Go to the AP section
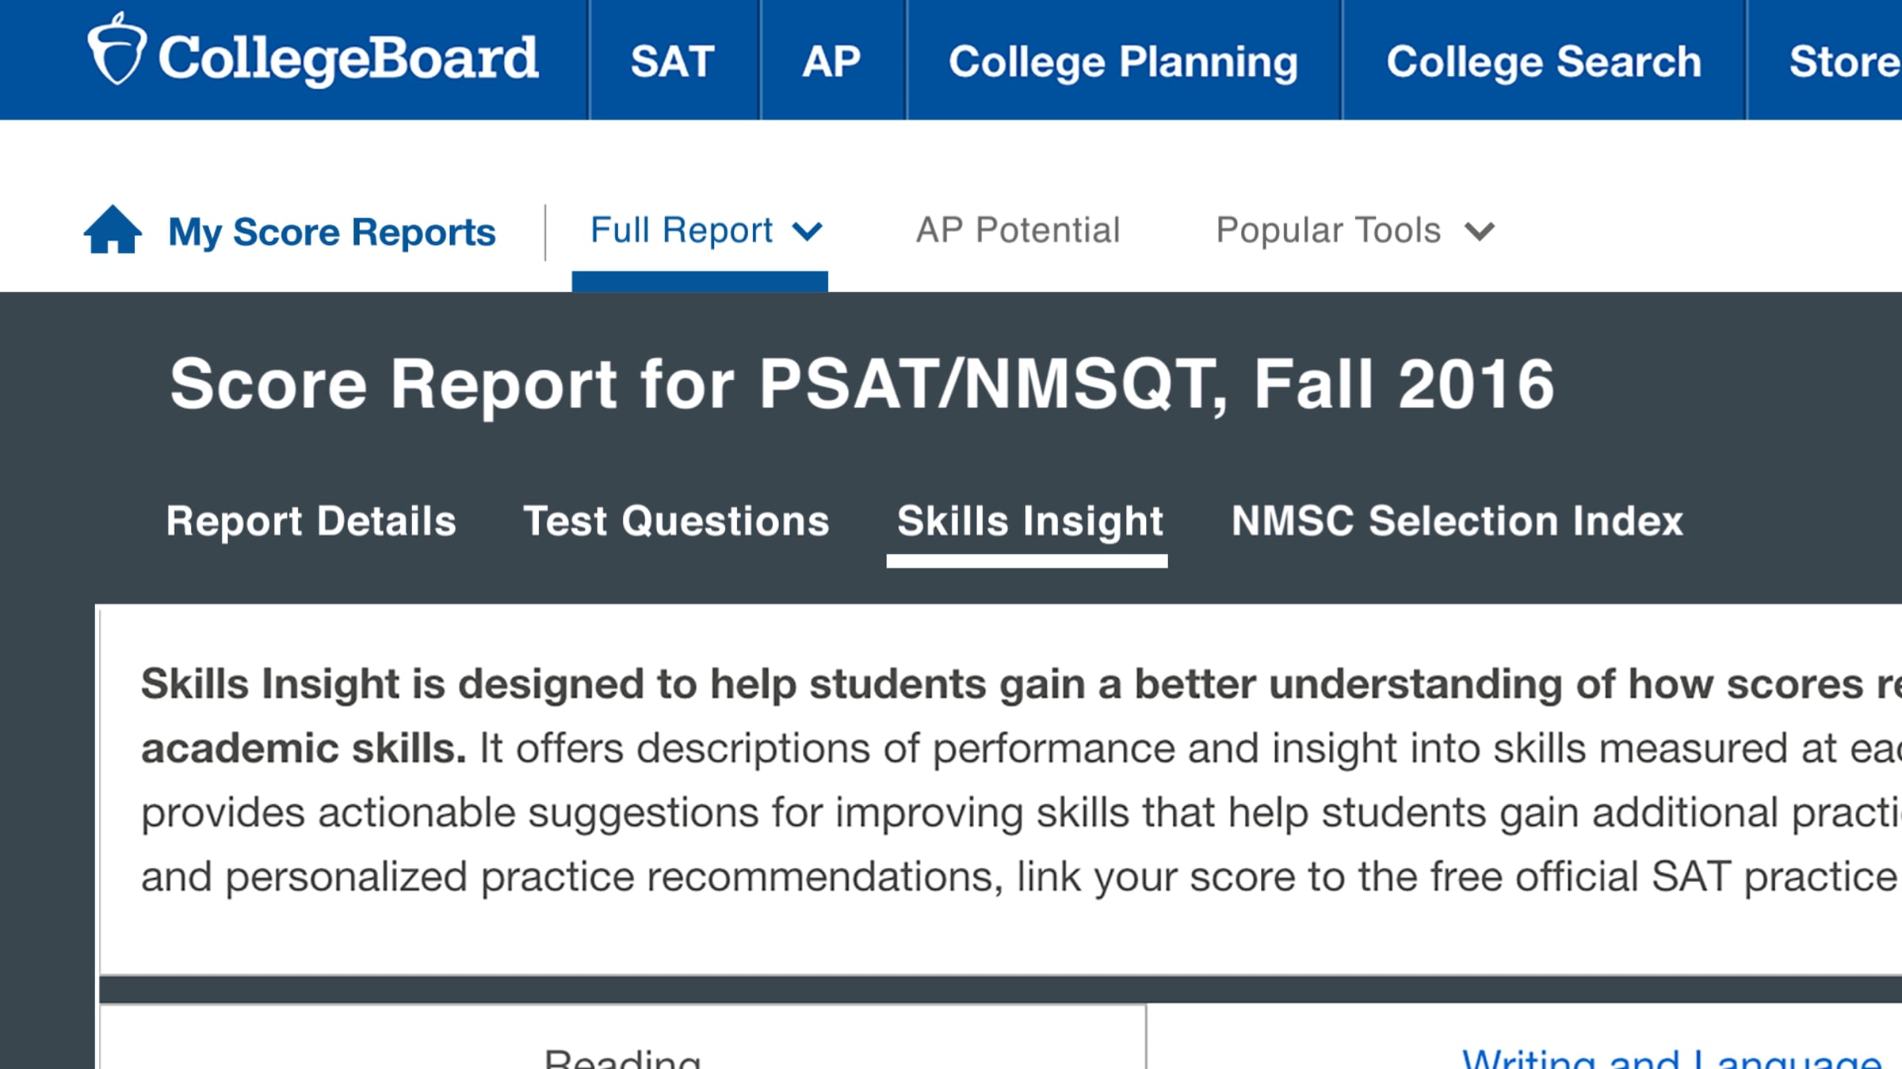The height and width of the screenshot is (1069, 1902). pyautogui.click(x=831, y=61)
